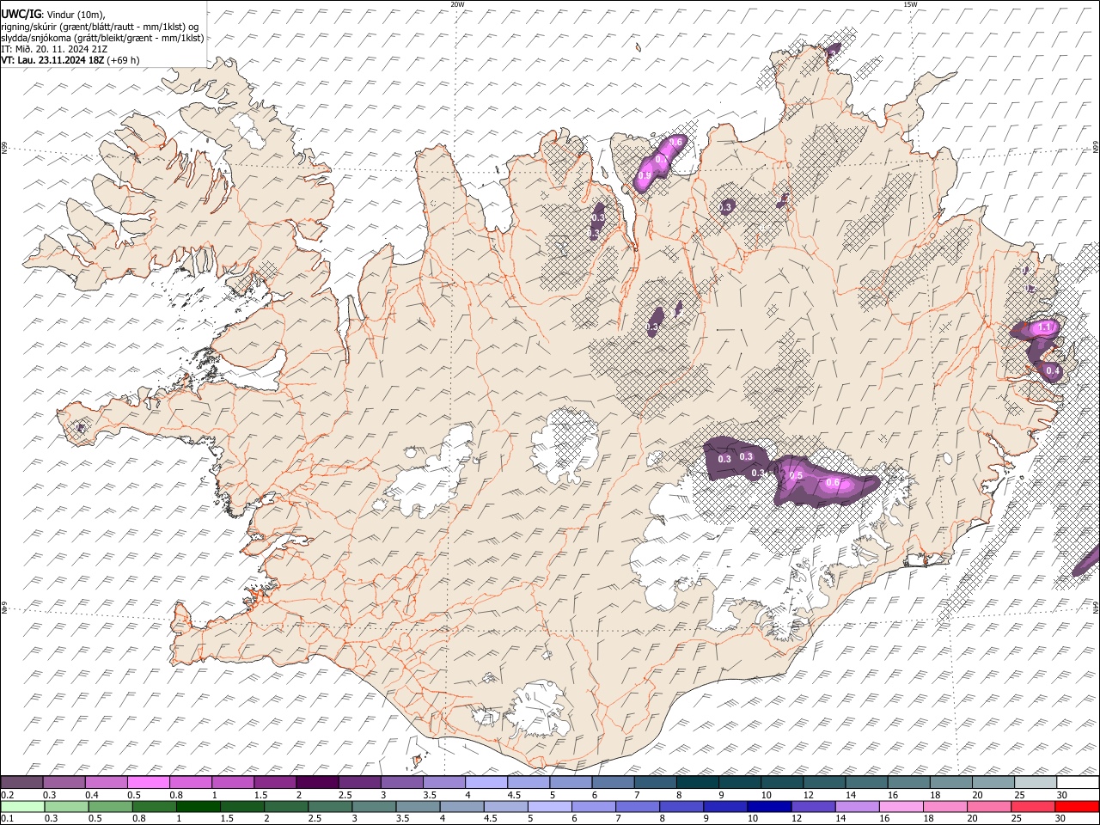Pick the lavender 4 swatch in top legend row
Image resolution: width=1100 pixels, height=825 pixels.
(x=486, y=782)
